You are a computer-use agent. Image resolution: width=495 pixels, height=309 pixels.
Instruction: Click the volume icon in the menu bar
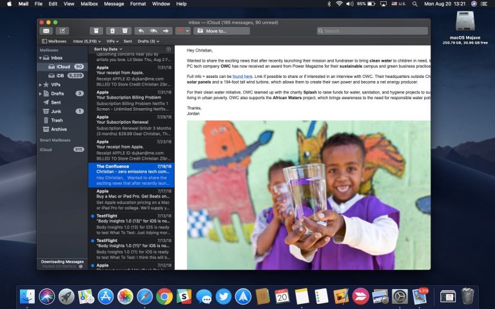click(x=350, y=4)
